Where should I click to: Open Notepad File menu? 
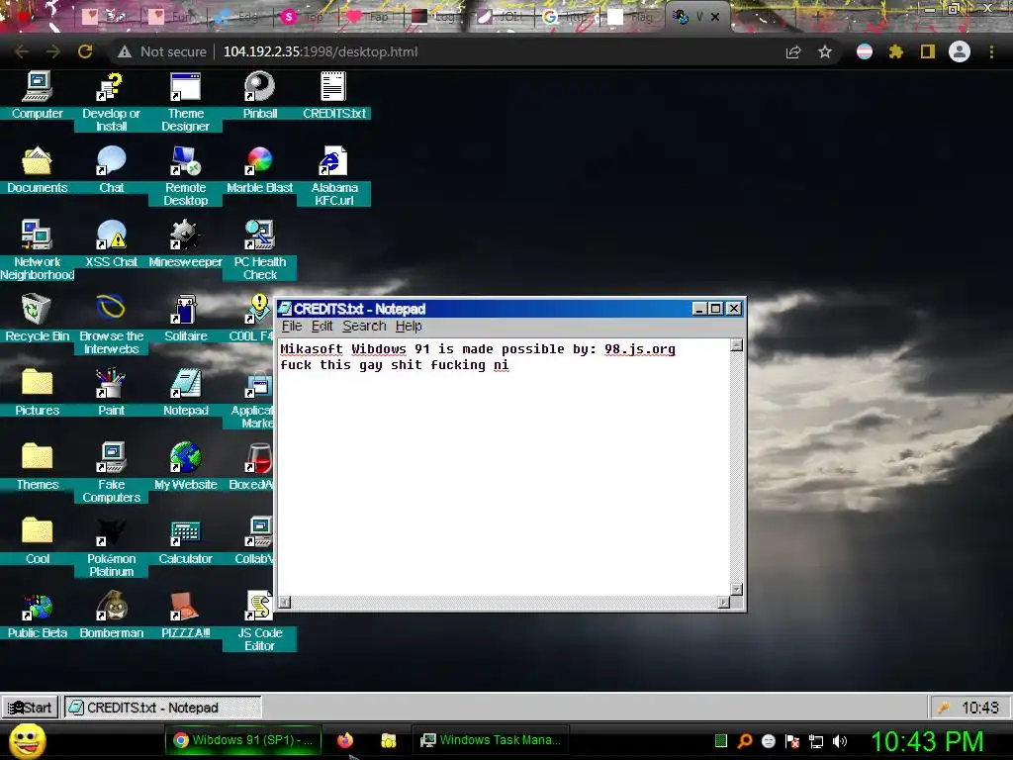[x=292, y=326]
